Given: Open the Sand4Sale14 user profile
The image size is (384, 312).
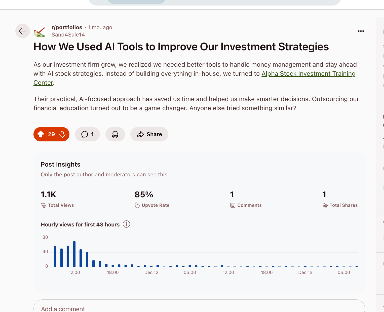Looking at the screenshot, I should click(x=68, y=35).
